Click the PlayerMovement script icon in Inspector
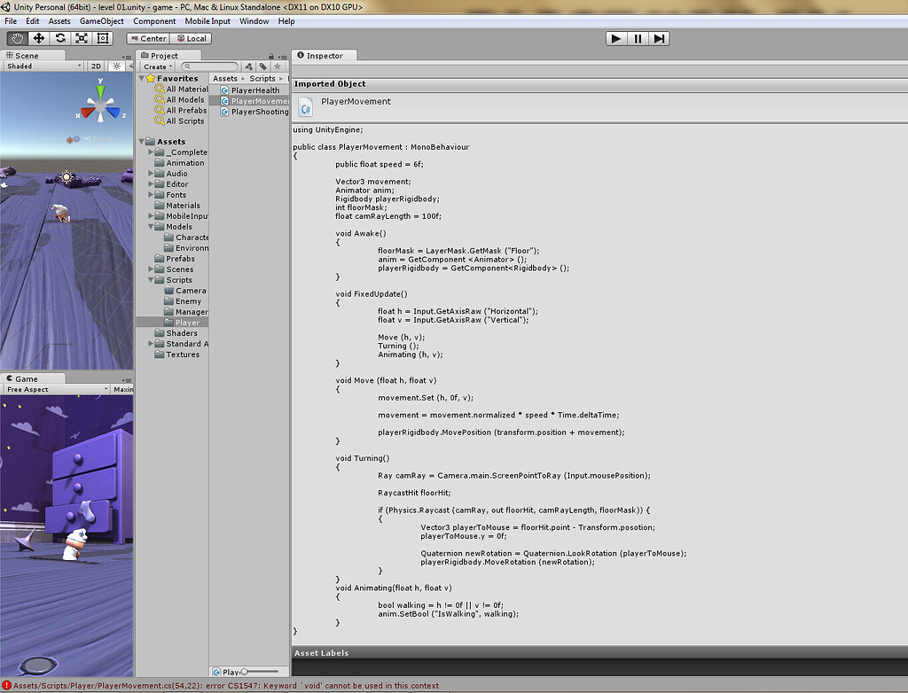Screen dimensions: 908x693 (305, 106)
